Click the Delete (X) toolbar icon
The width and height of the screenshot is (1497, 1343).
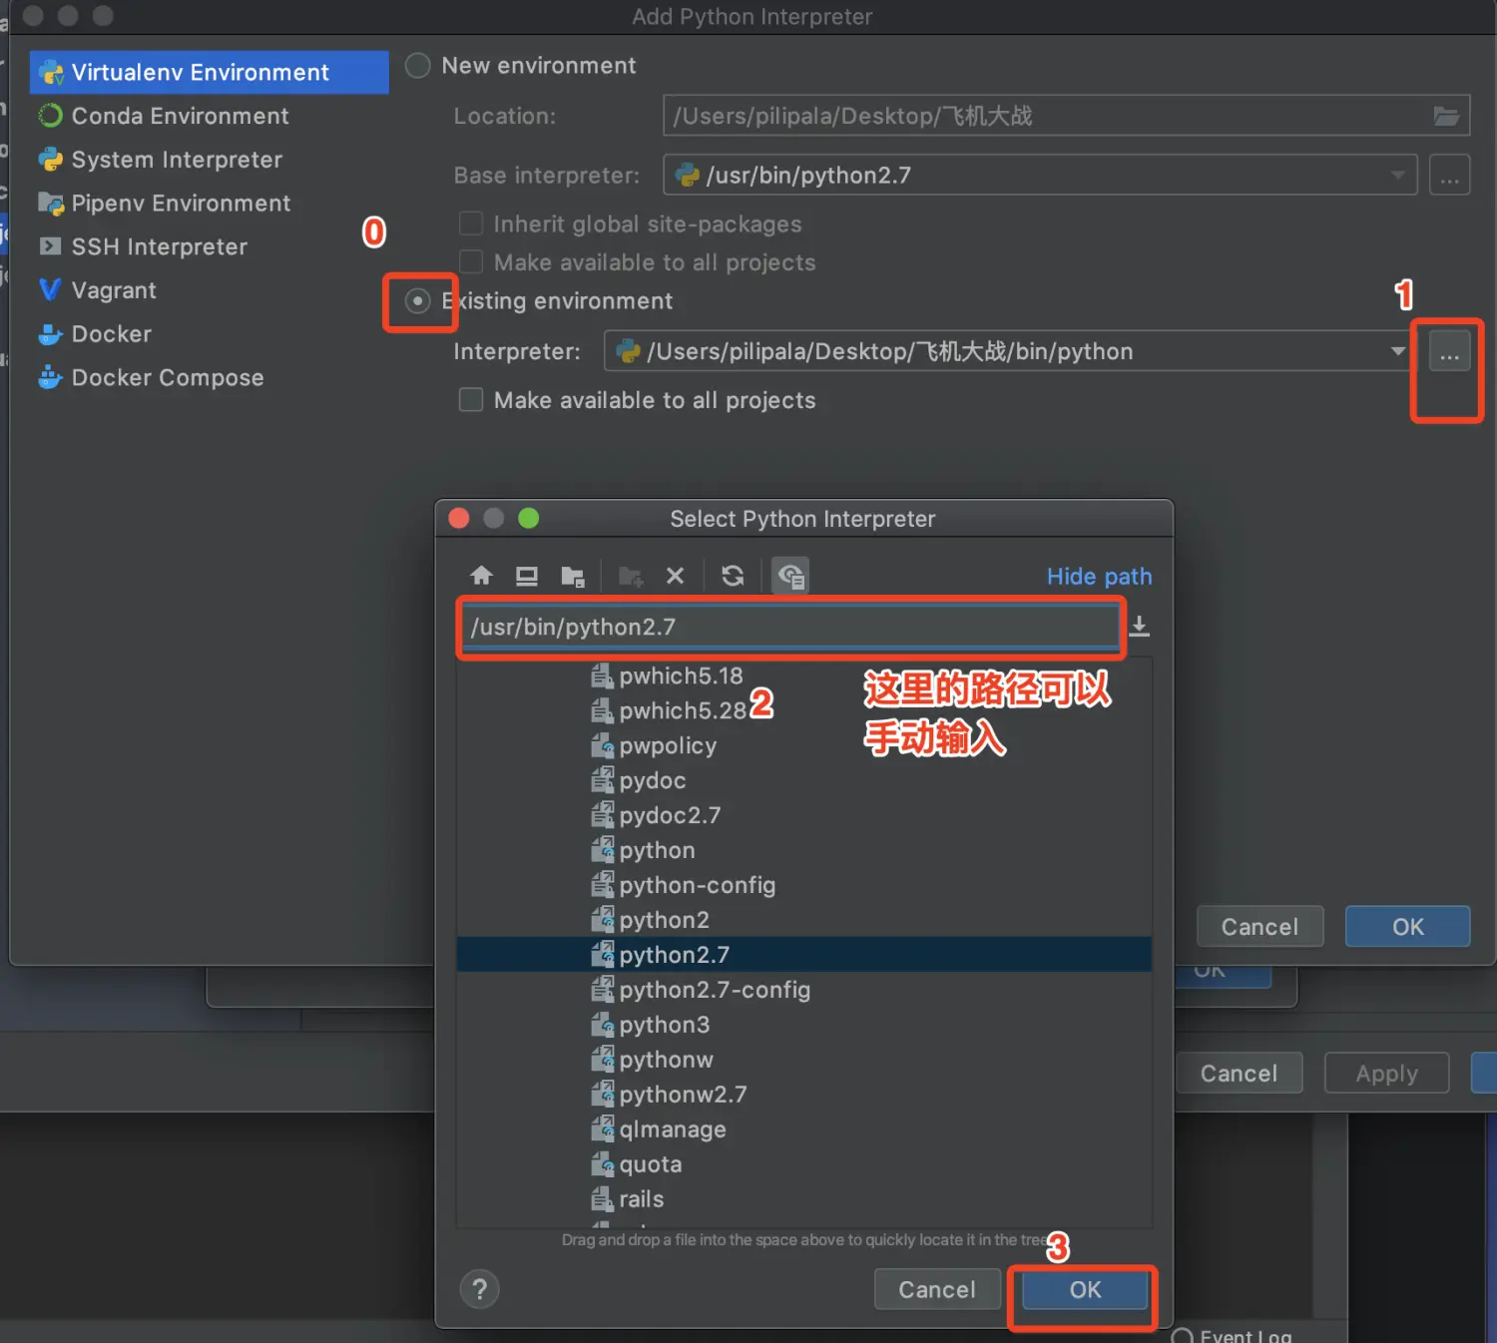pyautogui.click(x=675, y=576)
